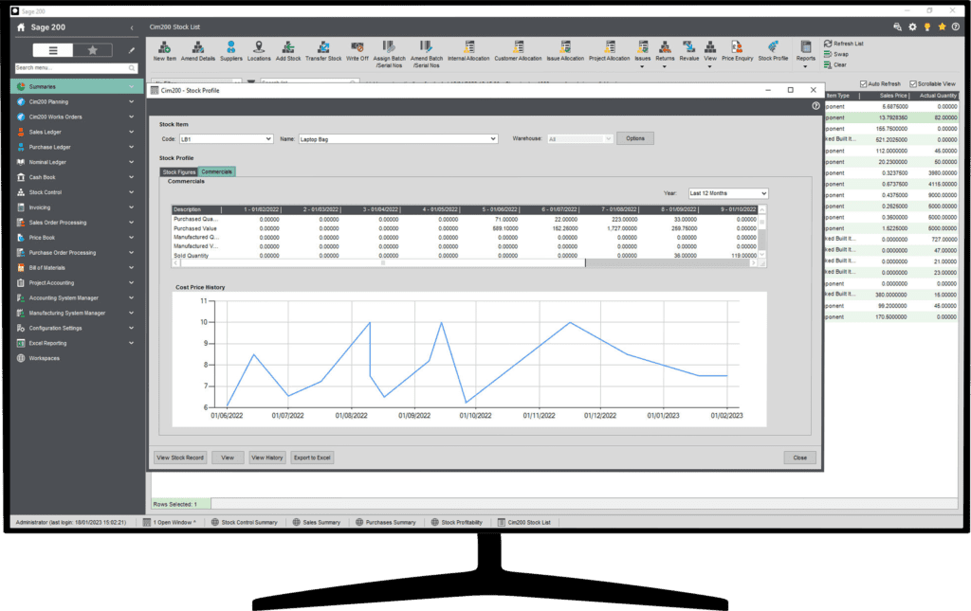The height and width of the screenshot is (611, 971).
Task: Click the View History button
Action: tap(266, 457)
